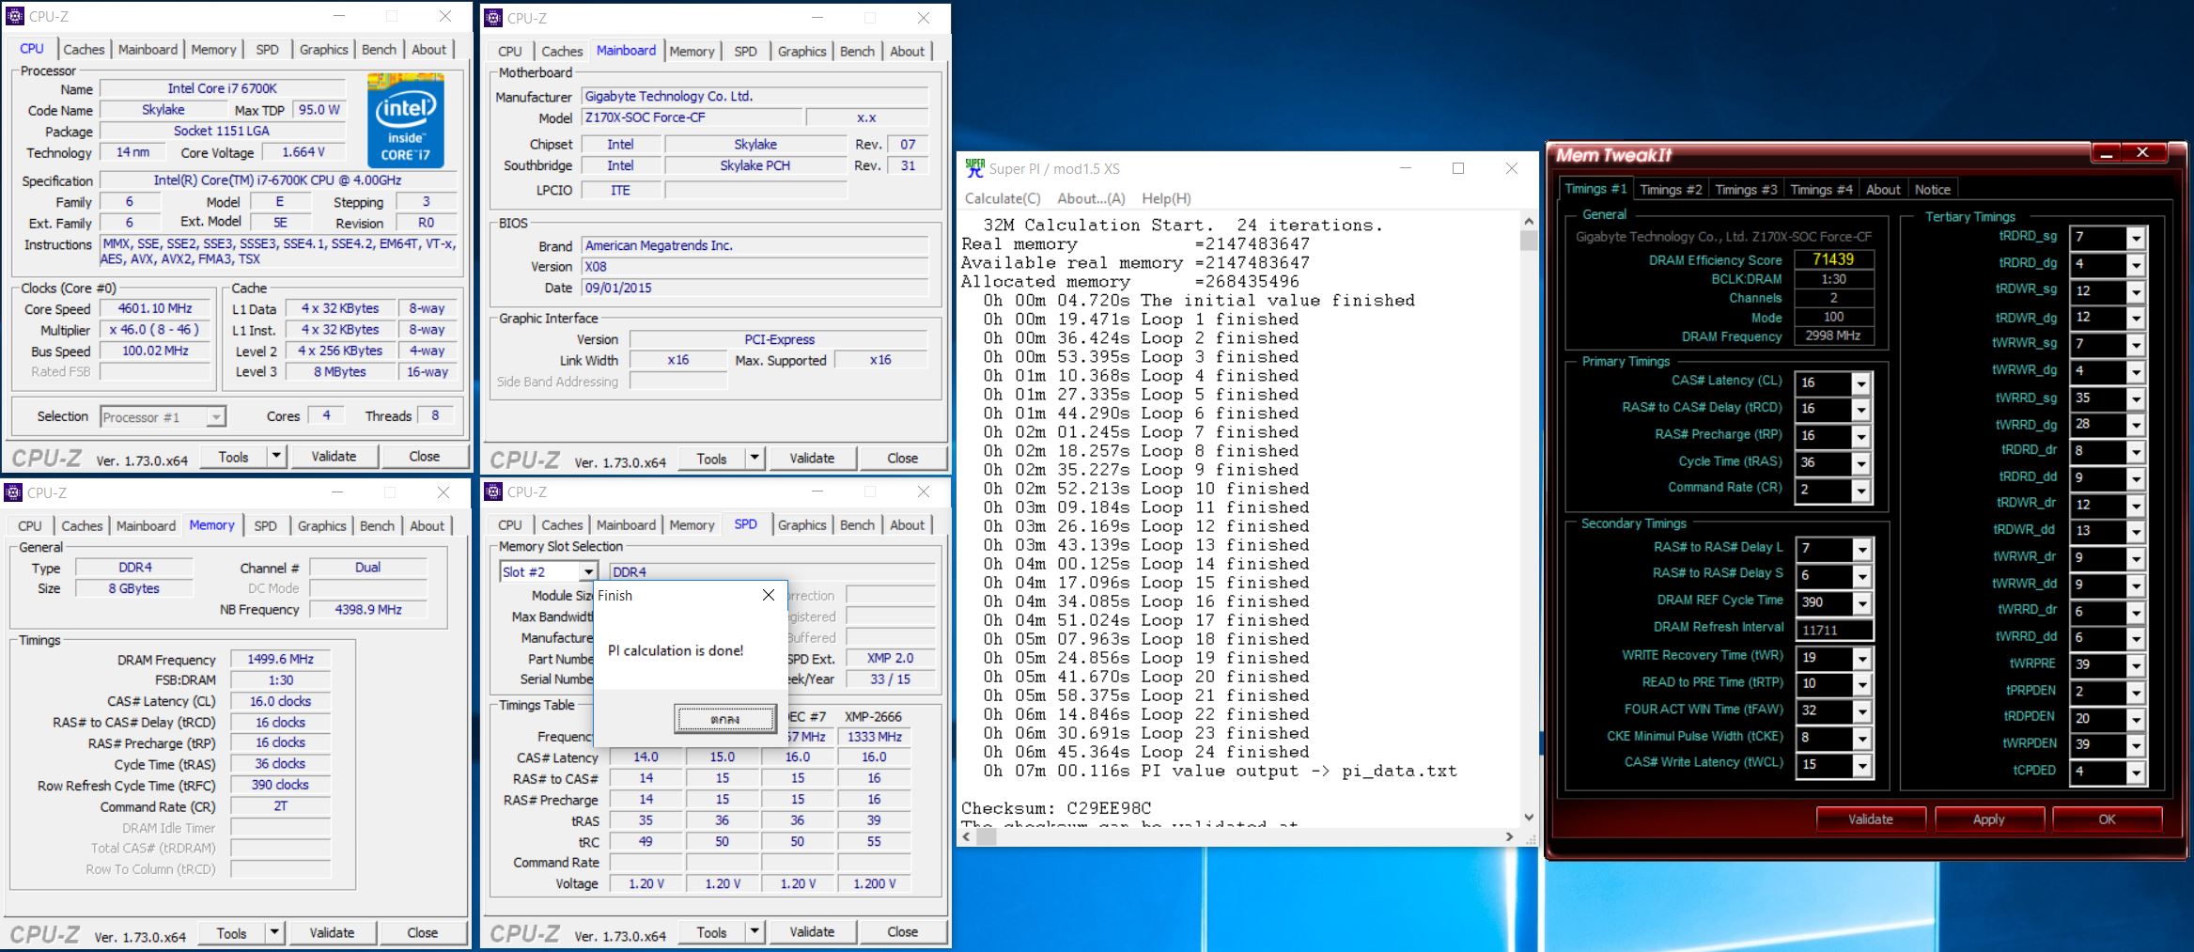Click OK button in Mem TweakIt
2194x952 pixels.
2107,819
